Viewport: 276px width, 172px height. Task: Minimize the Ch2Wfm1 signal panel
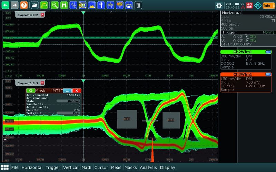[x=268, y=52]
